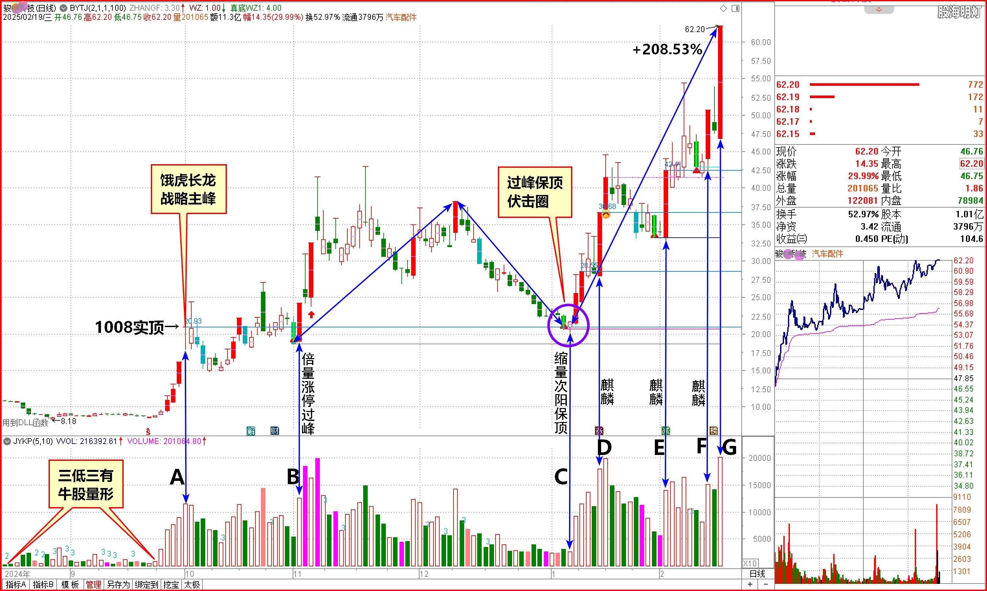Click the 流通 3796万 value
The width and height of the screenshot is (987, 591).
click(x=969, y=227)
